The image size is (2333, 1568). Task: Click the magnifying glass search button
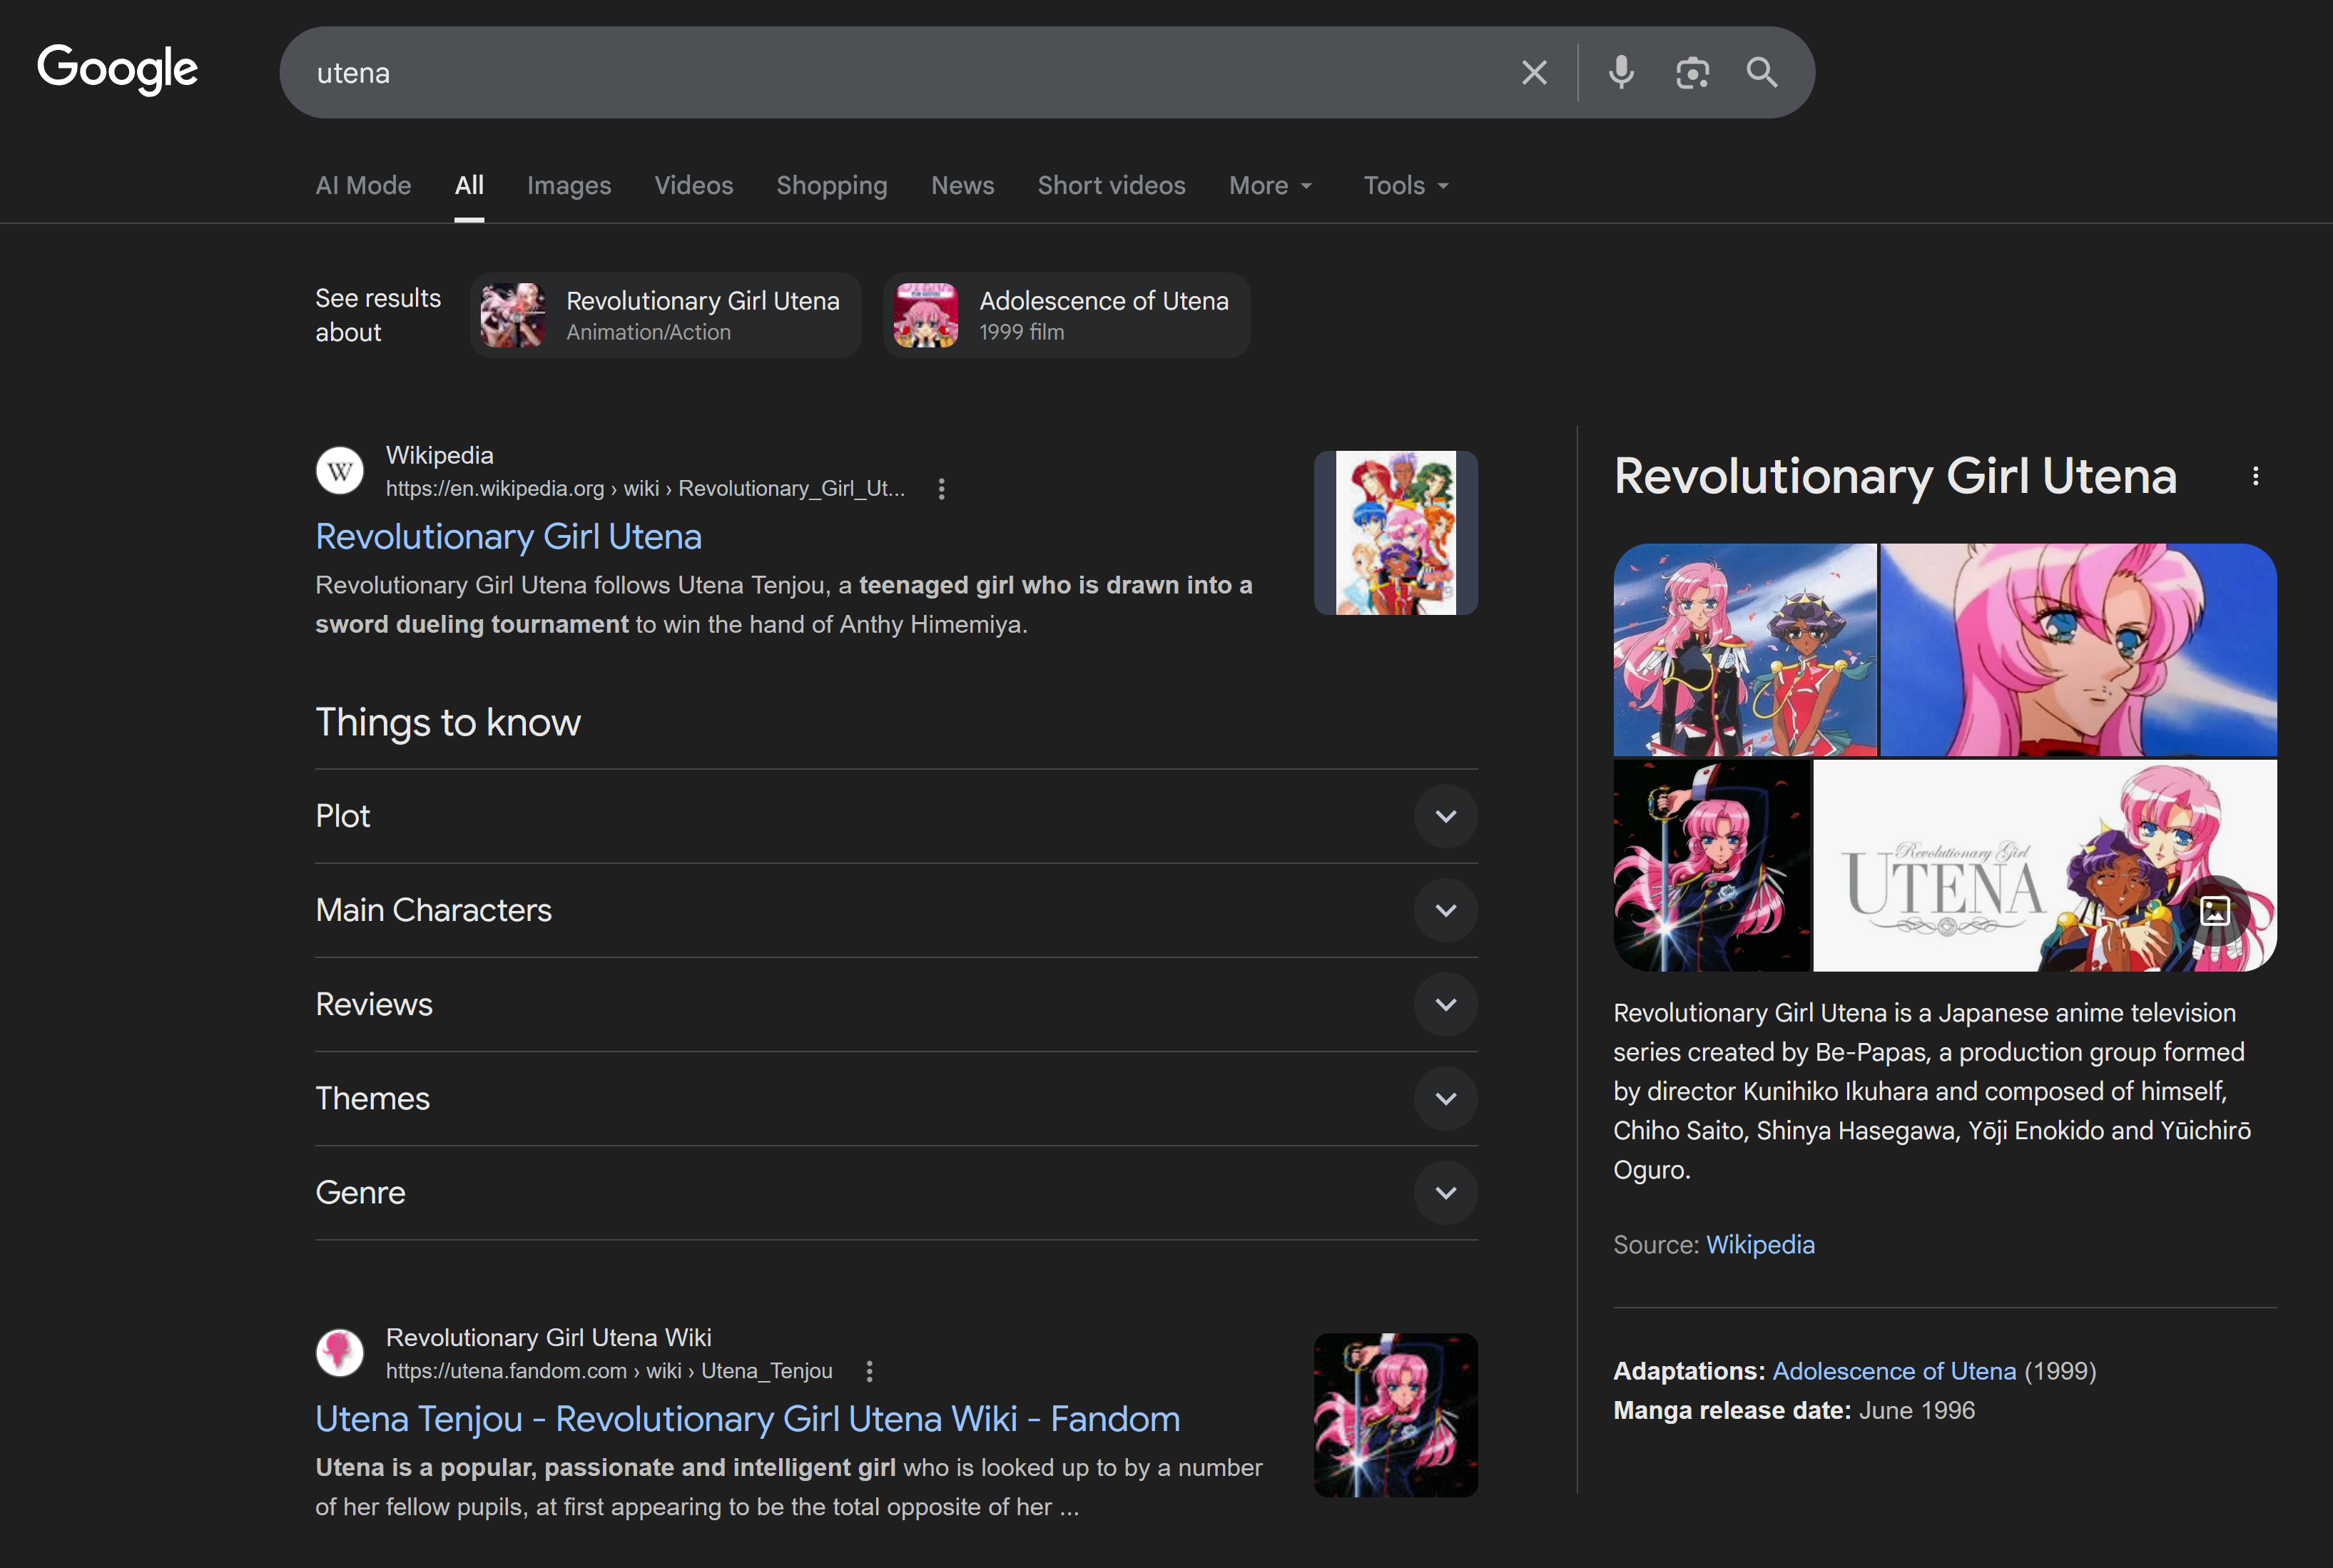coord(1762,73)
